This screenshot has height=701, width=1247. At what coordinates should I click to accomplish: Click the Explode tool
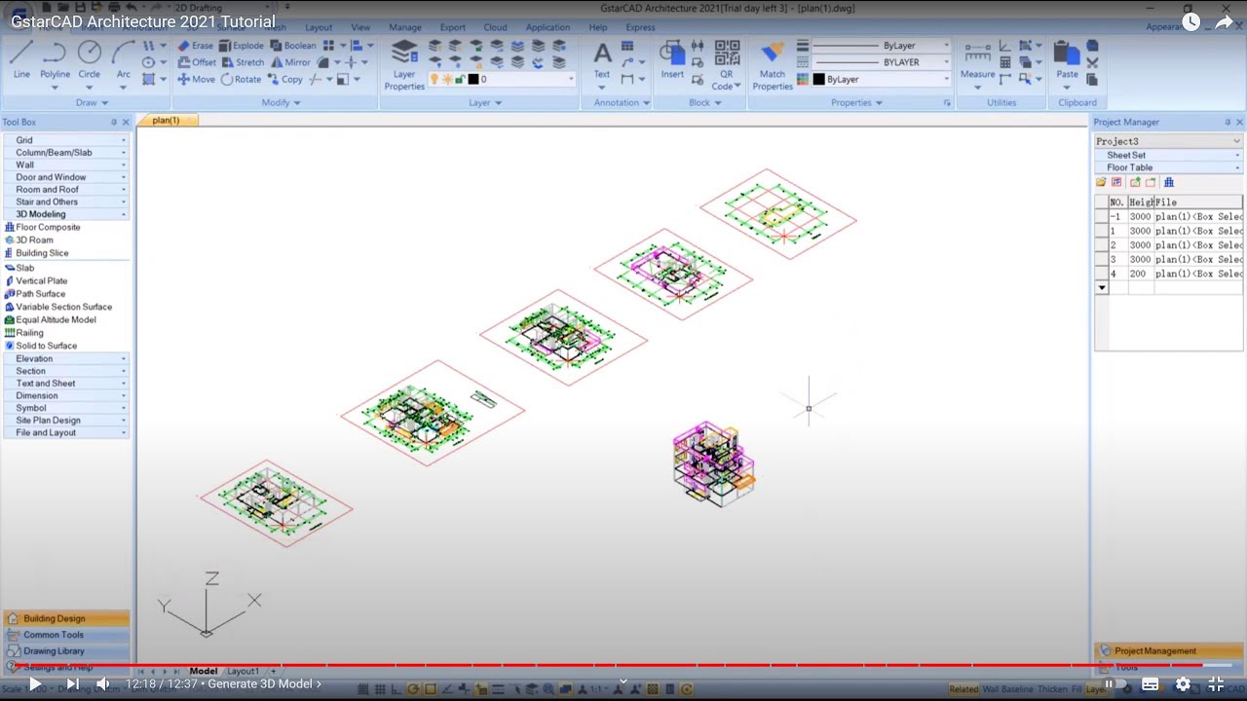pyautogui.click(x=241, y=46)
